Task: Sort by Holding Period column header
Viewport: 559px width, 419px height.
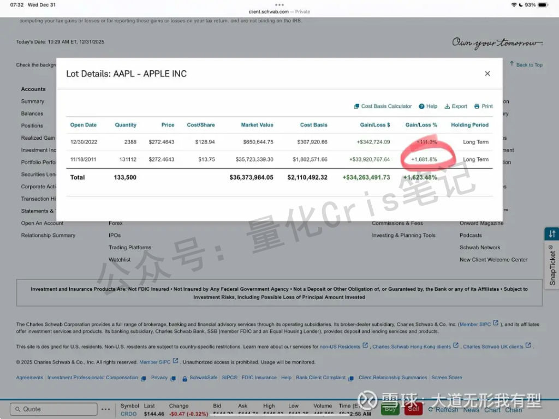Action: coord(470,125)
